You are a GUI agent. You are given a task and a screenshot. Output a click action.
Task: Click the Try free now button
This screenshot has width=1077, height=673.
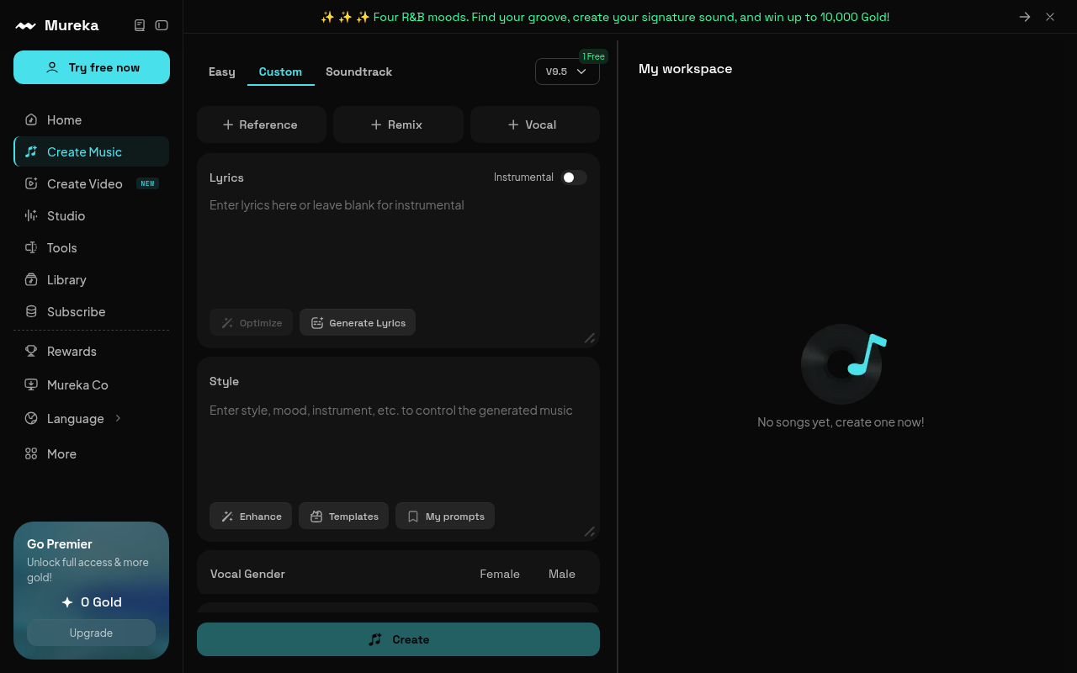[x=92, y=67]
